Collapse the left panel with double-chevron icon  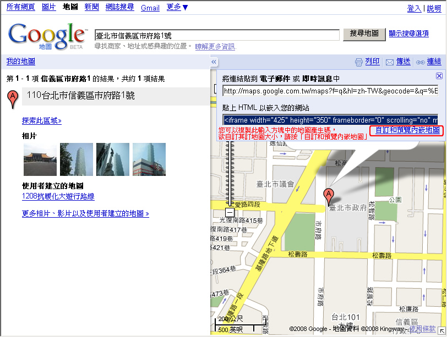click(x=214, y=62)
